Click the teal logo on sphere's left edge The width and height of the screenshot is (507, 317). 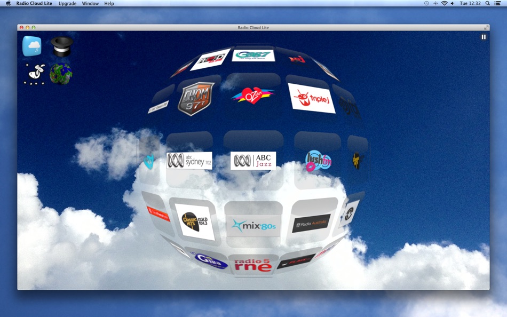point(149,161)
